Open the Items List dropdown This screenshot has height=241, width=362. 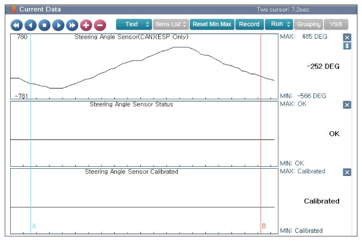(x=171, y=24)
